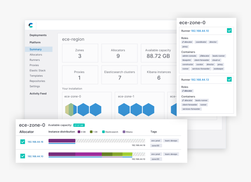
Task: Click the middle blue hexagon in ece-zone-0 card
Action: pos(83,109)
